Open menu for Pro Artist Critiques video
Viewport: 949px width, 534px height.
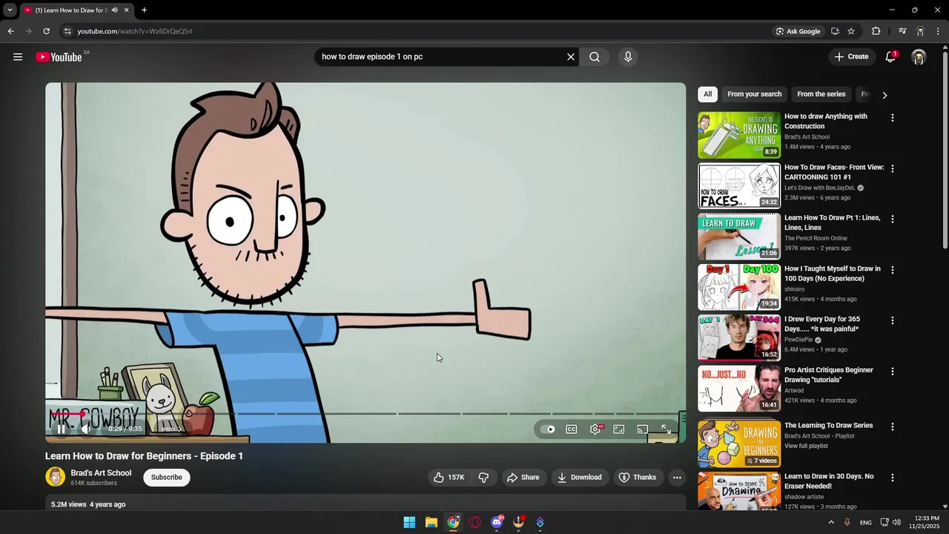(892, 372)
